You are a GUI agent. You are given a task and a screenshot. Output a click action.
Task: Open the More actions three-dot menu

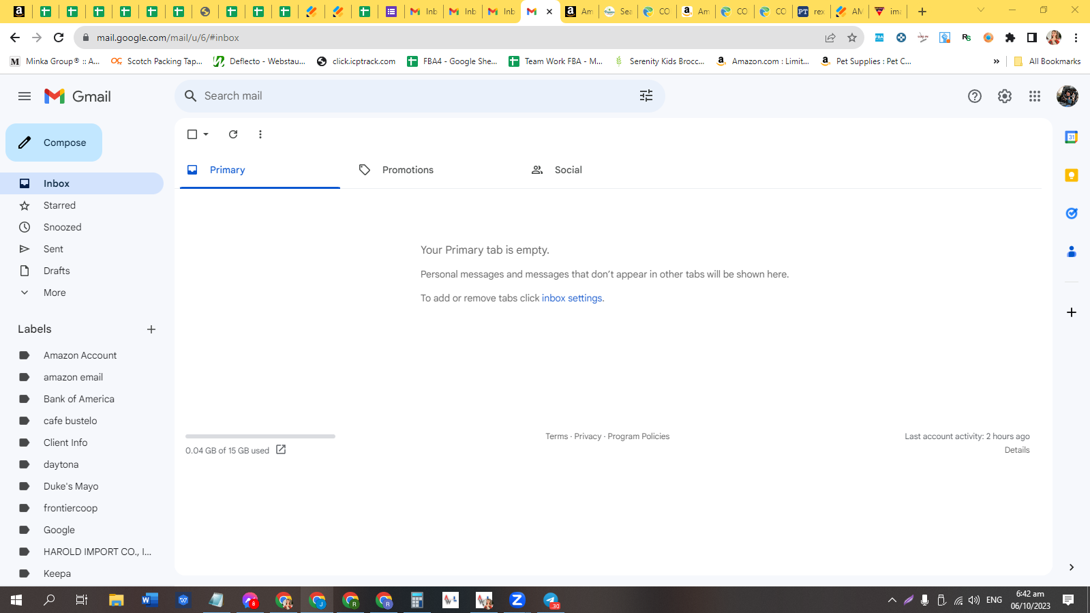click(x=260, y=134)
